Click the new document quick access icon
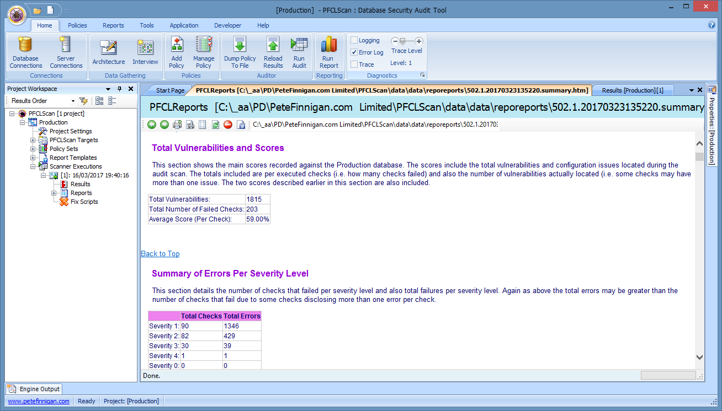The height and width of the screenshot is (411, 722). point(51,10)
